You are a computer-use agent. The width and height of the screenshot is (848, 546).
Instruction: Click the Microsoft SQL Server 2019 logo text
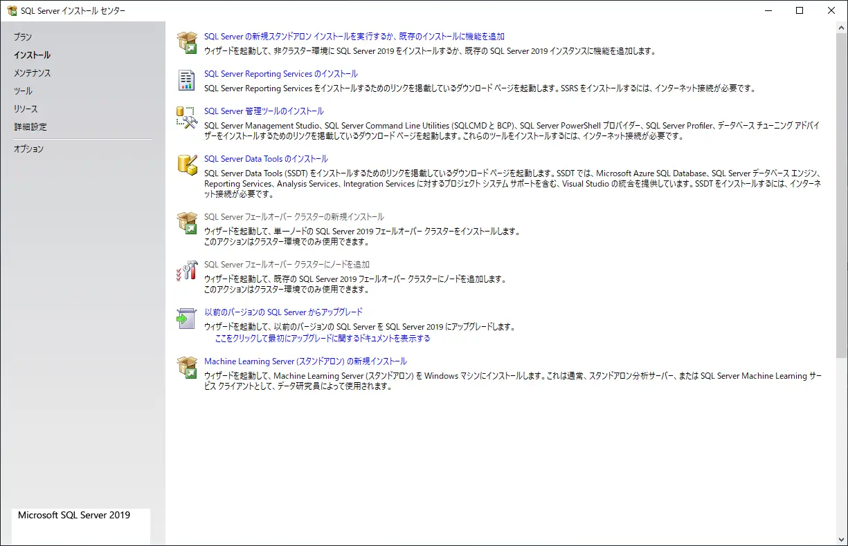pyautogui.click(x=74, y=516)
